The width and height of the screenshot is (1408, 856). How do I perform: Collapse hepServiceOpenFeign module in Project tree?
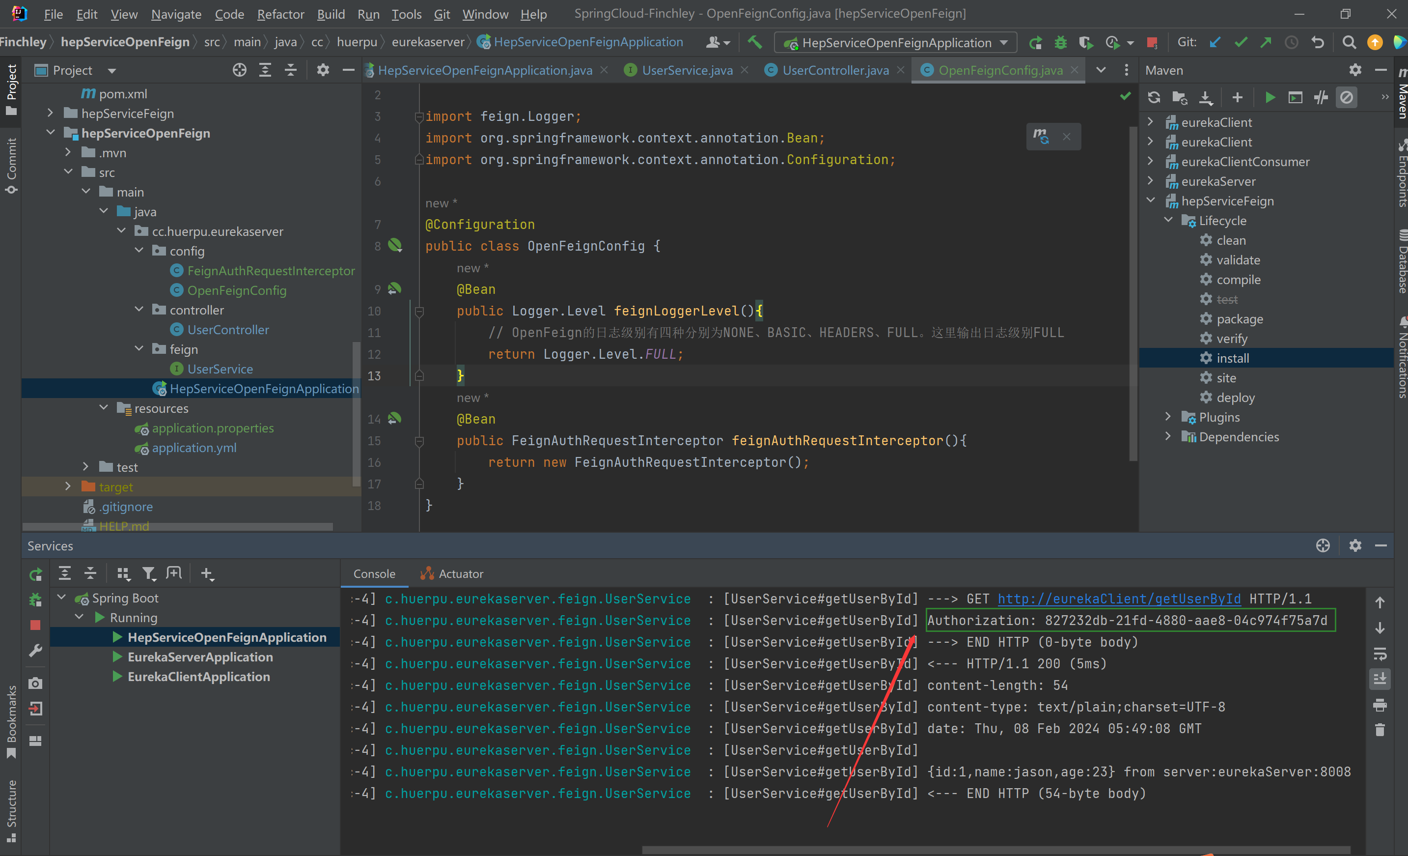[50, 133]
